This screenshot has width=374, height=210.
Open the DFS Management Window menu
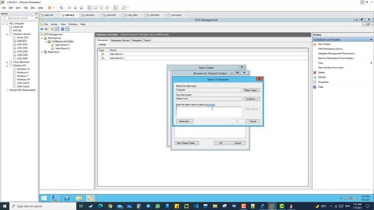tap(73, 24)
